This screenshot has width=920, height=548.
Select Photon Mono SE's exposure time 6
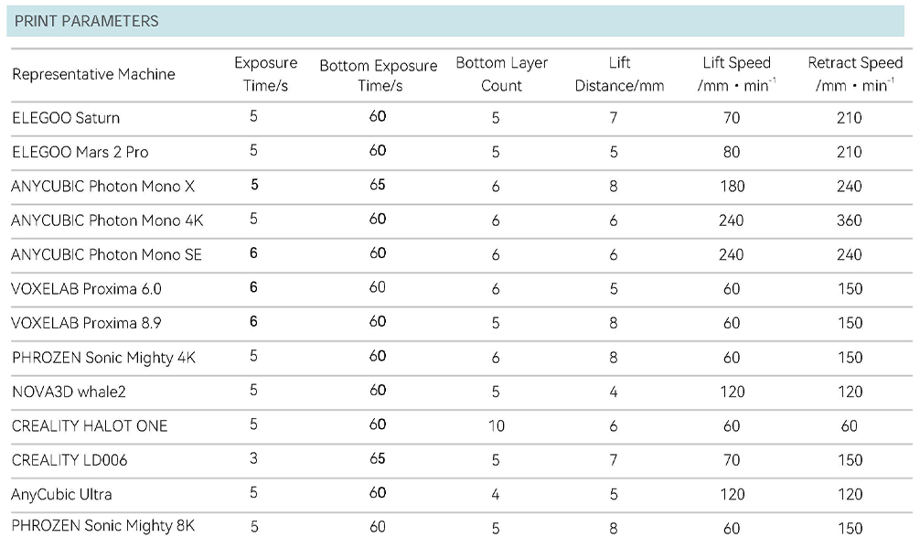pyautogui.click(x=253, y=253)
